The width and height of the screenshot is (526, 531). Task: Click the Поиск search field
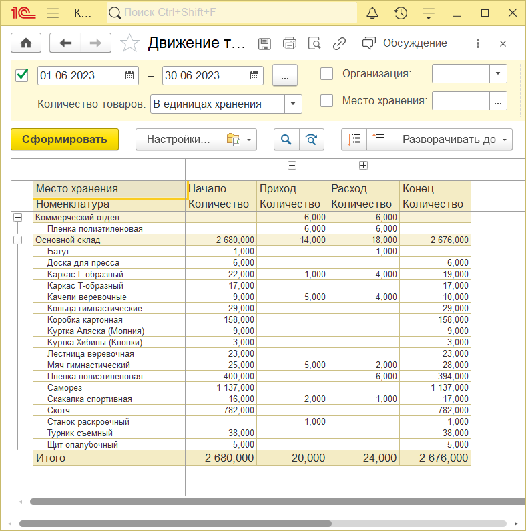[x=232, y=13]
